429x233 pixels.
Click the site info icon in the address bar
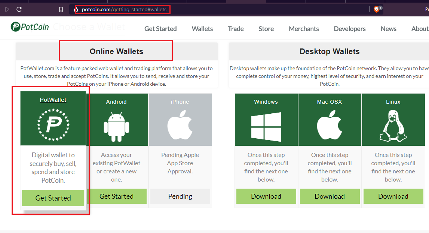point(76,10)
